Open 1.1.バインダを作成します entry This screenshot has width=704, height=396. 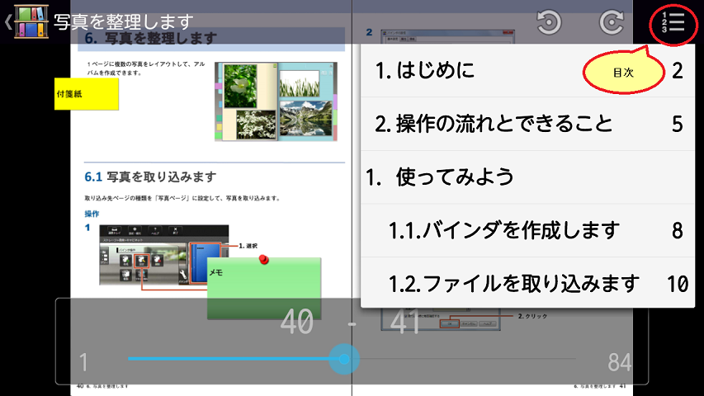coord(527,230)
